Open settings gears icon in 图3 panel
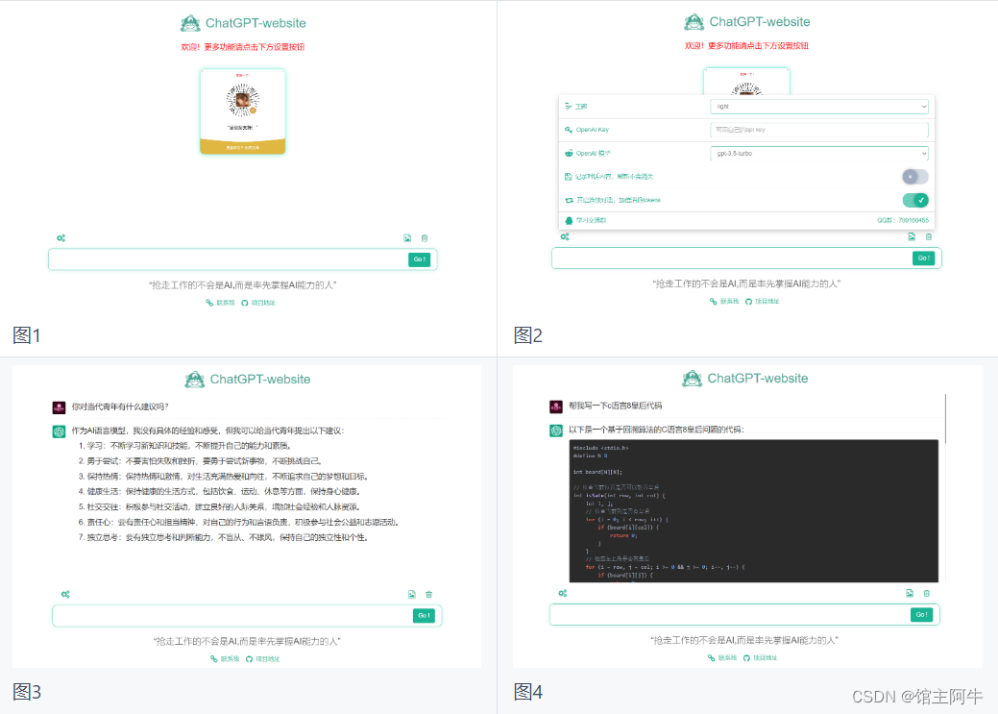The image size is (998, 714). 65,594
